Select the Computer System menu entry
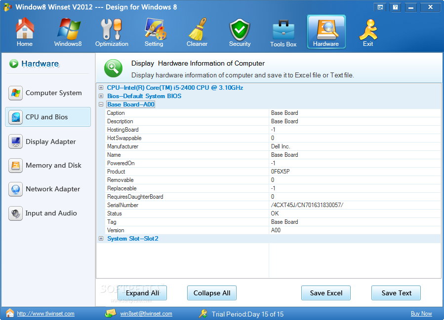 [48, 93]
